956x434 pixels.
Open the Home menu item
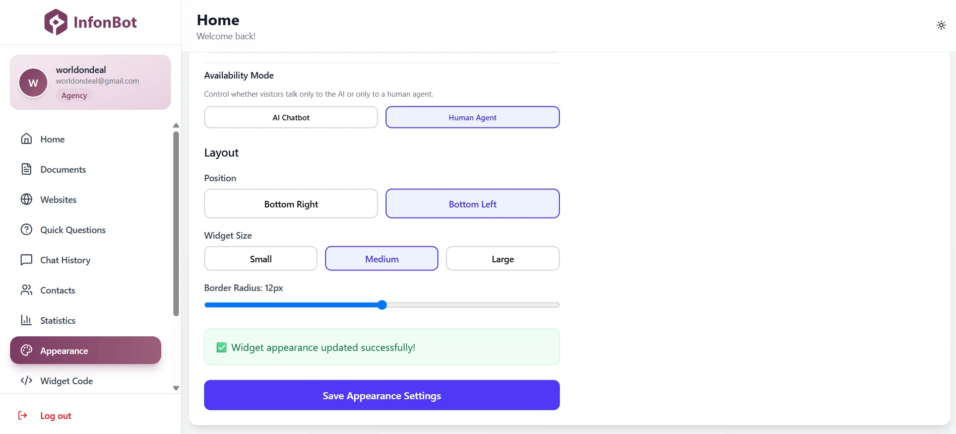[x=86, y=139]
